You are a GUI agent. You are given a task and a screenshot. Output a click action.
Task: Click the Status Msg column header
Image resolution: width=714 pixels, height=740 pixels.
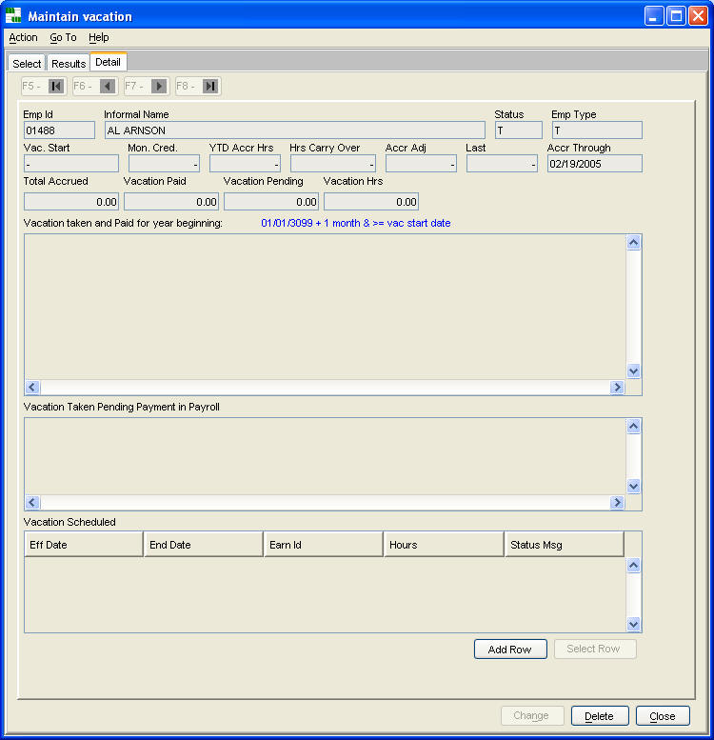565,545
